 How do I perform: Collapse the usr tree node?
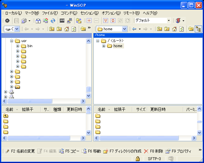pos(12,41)
